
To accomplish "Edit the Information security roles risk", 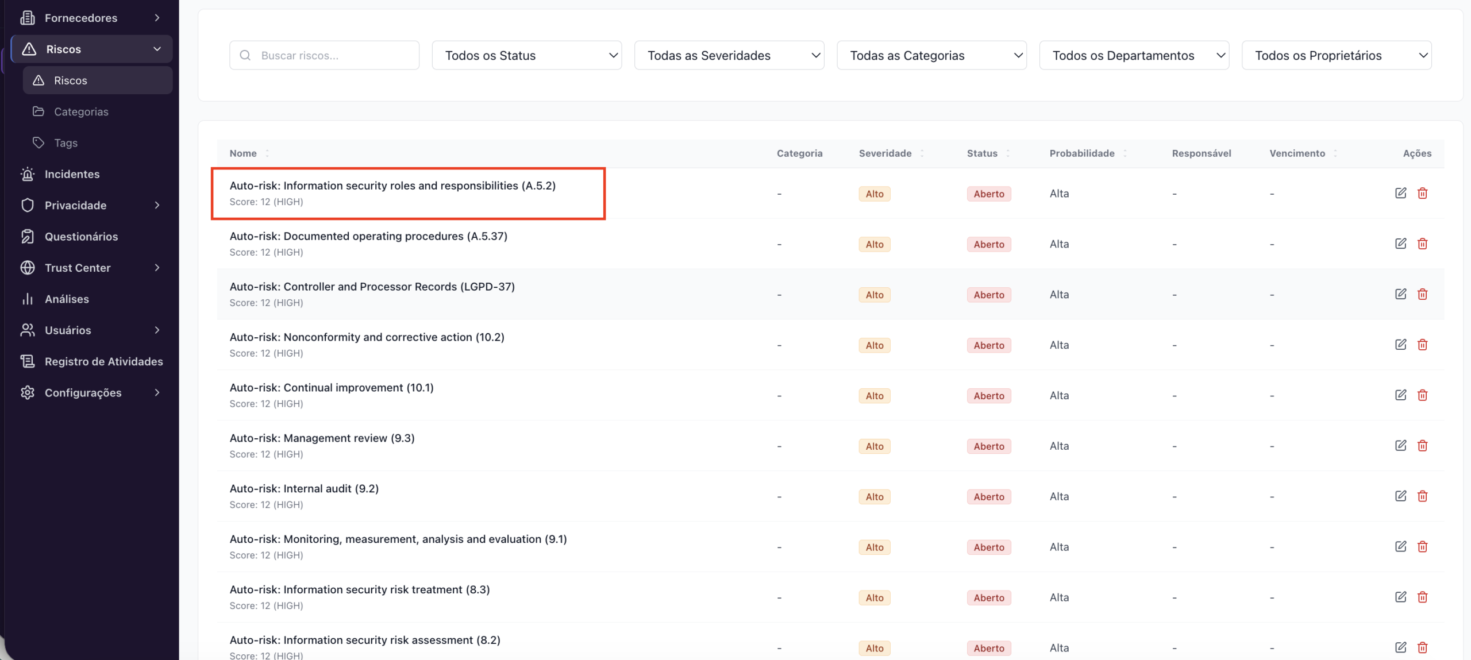I will tap(1400, 193).
